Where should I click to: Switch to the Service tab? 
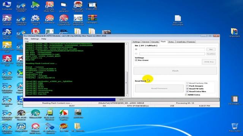pos(145,42)
